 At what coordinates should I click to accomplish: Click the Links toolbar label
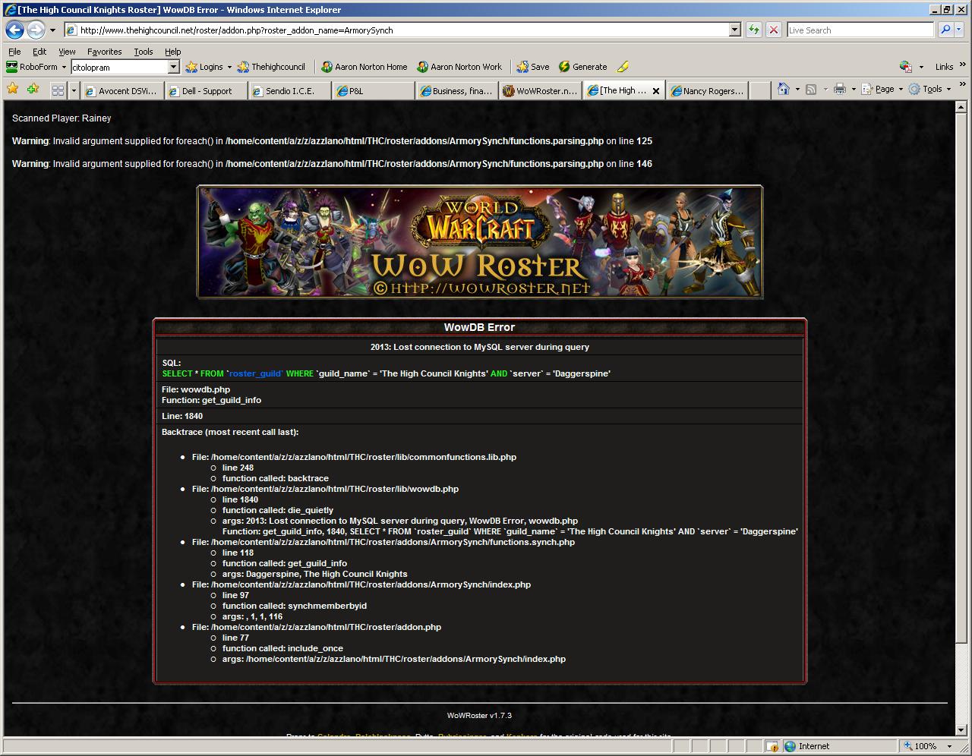pyautogui.click(x=944, y=67)
